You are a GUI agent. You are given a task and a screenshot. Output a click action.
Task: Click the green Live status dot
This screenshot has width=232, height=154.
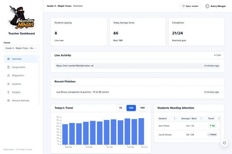coord(215,55)
